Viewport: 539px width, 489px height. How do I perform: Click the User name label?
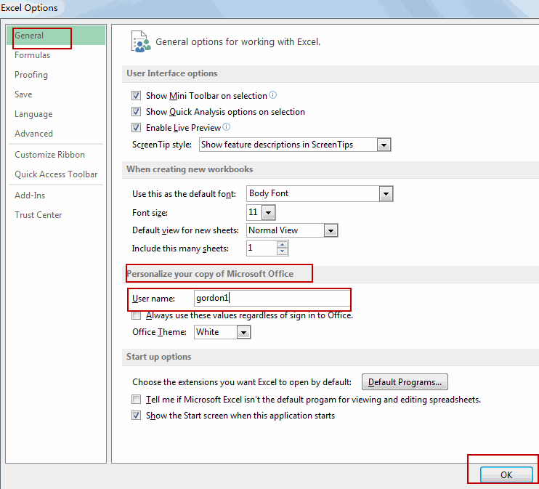tap(154, 299)
